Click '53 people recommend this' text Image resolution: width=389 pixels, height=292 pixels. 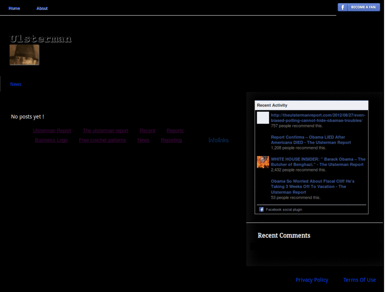click(x=296, y=198)
